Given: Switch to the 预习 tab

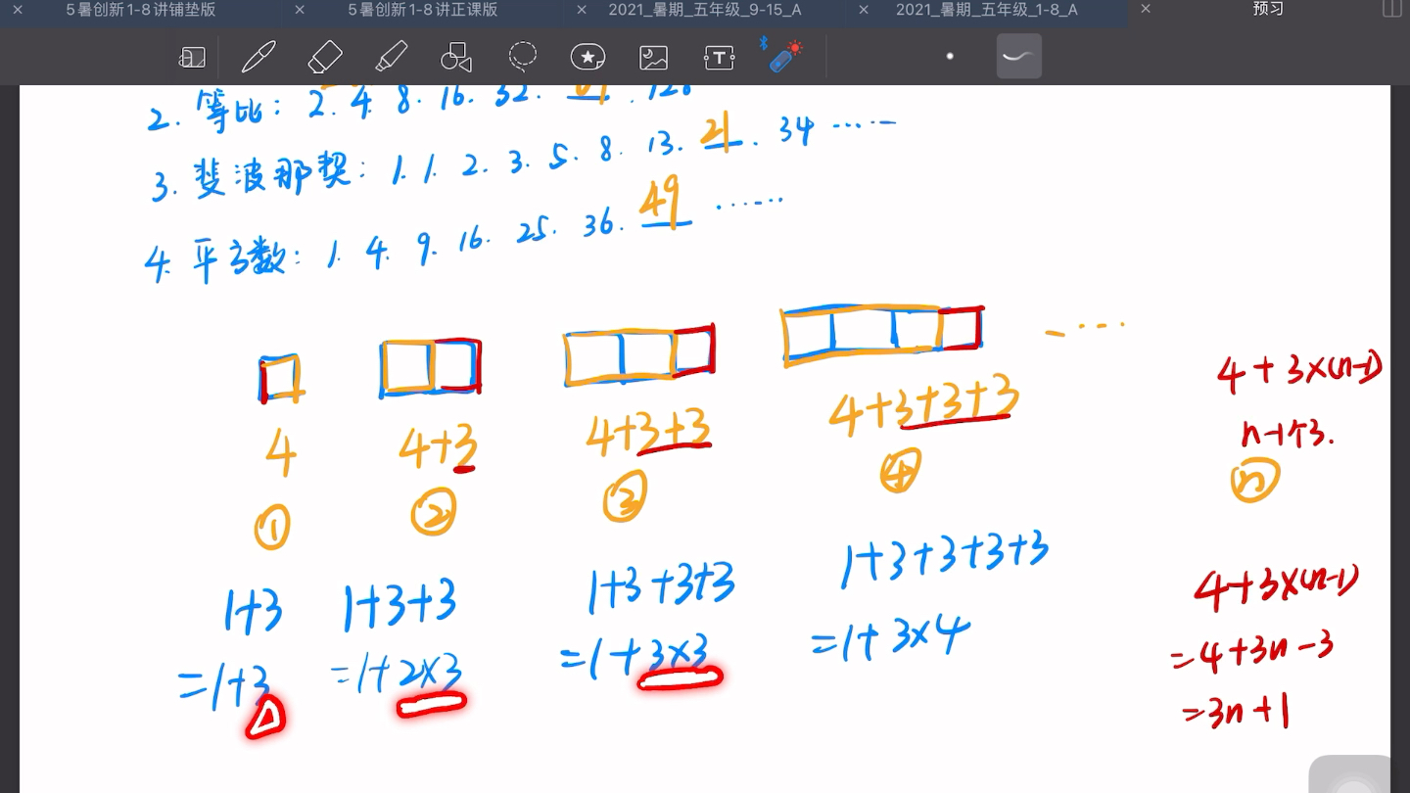Looking at the screenshot, I should pos(1267,11).
